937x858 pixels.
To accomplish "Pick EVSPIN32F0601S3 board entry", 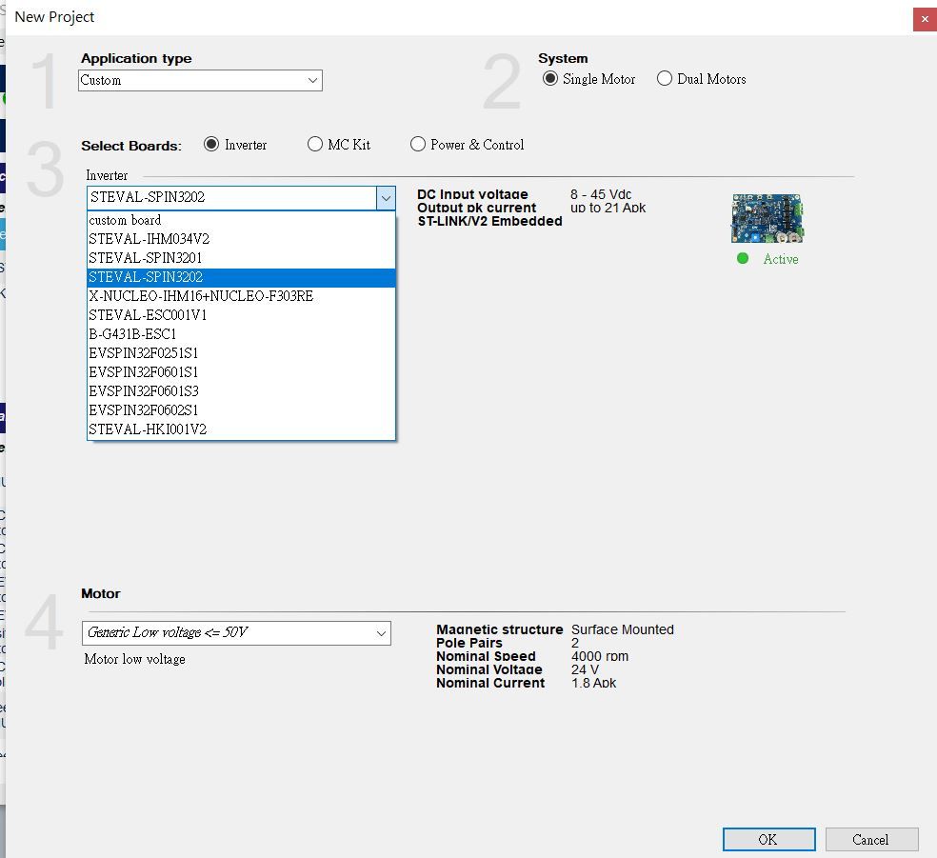I will [x=242, y=391].
